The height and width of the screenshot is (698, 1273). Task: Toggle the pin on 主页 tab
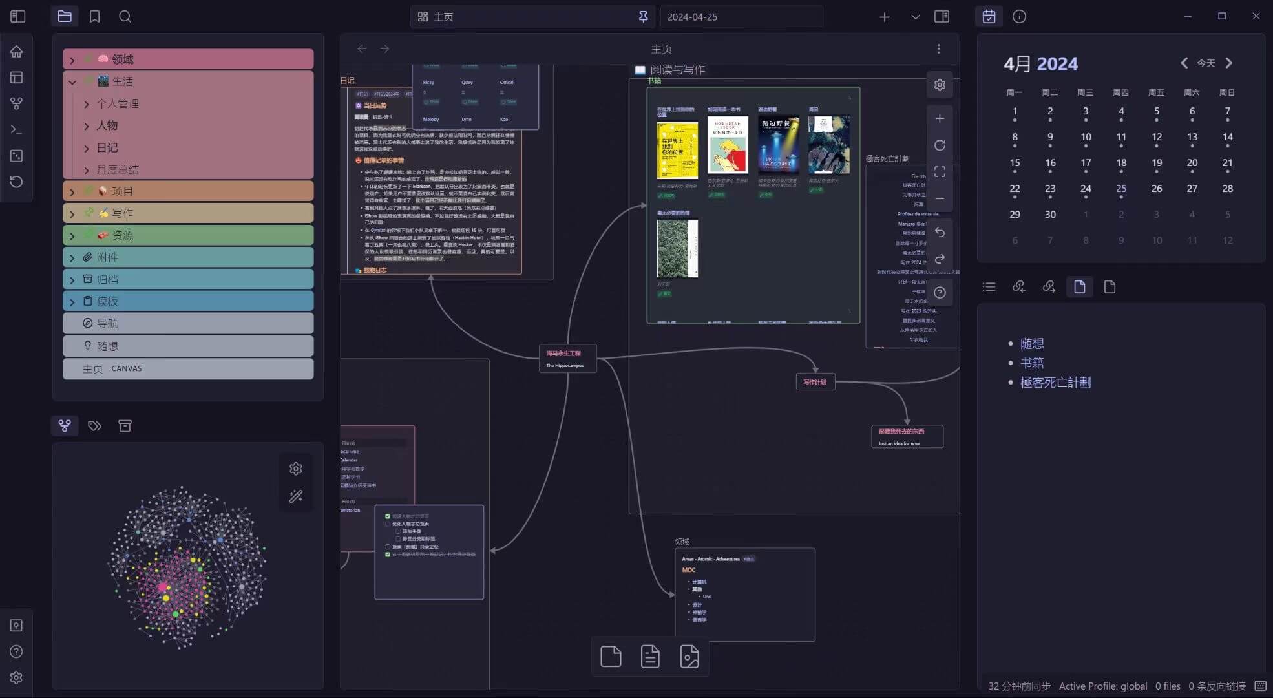pyautogui.click(x=643, y=17)
